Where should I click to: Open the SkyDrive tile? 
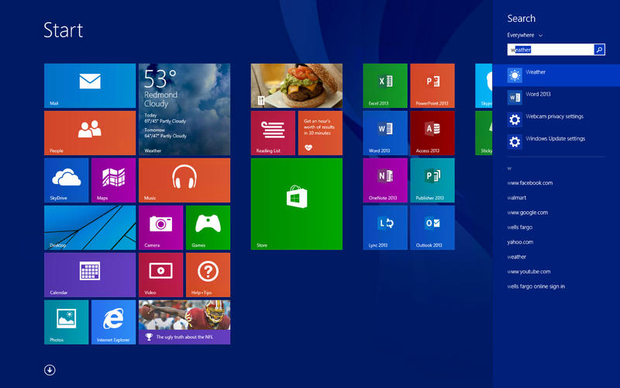[66, 180]
